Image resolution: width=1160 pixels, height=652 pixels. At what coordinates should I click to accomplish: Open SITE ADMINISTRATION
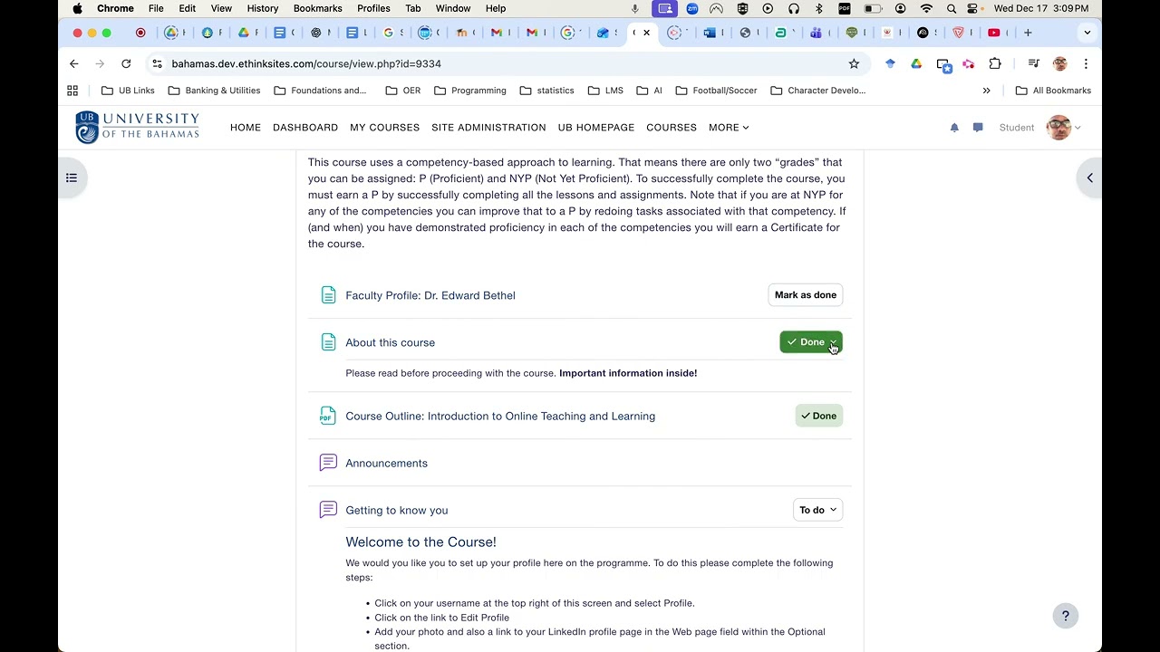[488, 128]
